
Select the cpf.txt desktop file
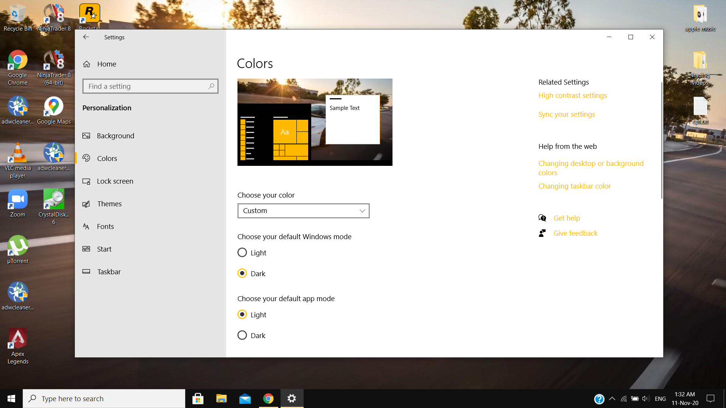pos(700,111)
